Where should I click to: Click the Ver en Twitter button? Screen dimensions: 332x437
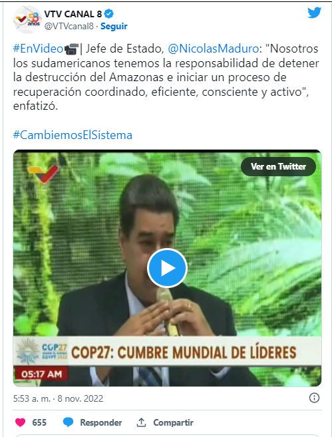[x=278, y=166]
